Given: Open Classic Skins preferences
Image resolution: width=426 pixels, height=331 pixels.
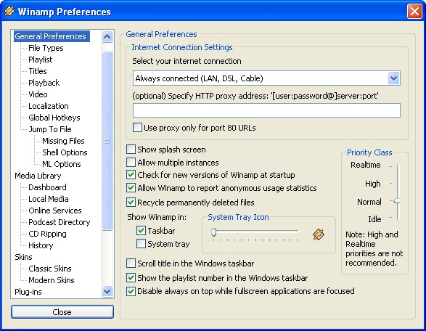Looking at the screenshot, I should pyautogui.click(x=50, y=269).
